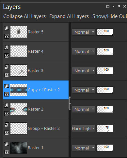Open blend mode dropdown for Raster 5

pyautogui.click(x=84, y=32)
